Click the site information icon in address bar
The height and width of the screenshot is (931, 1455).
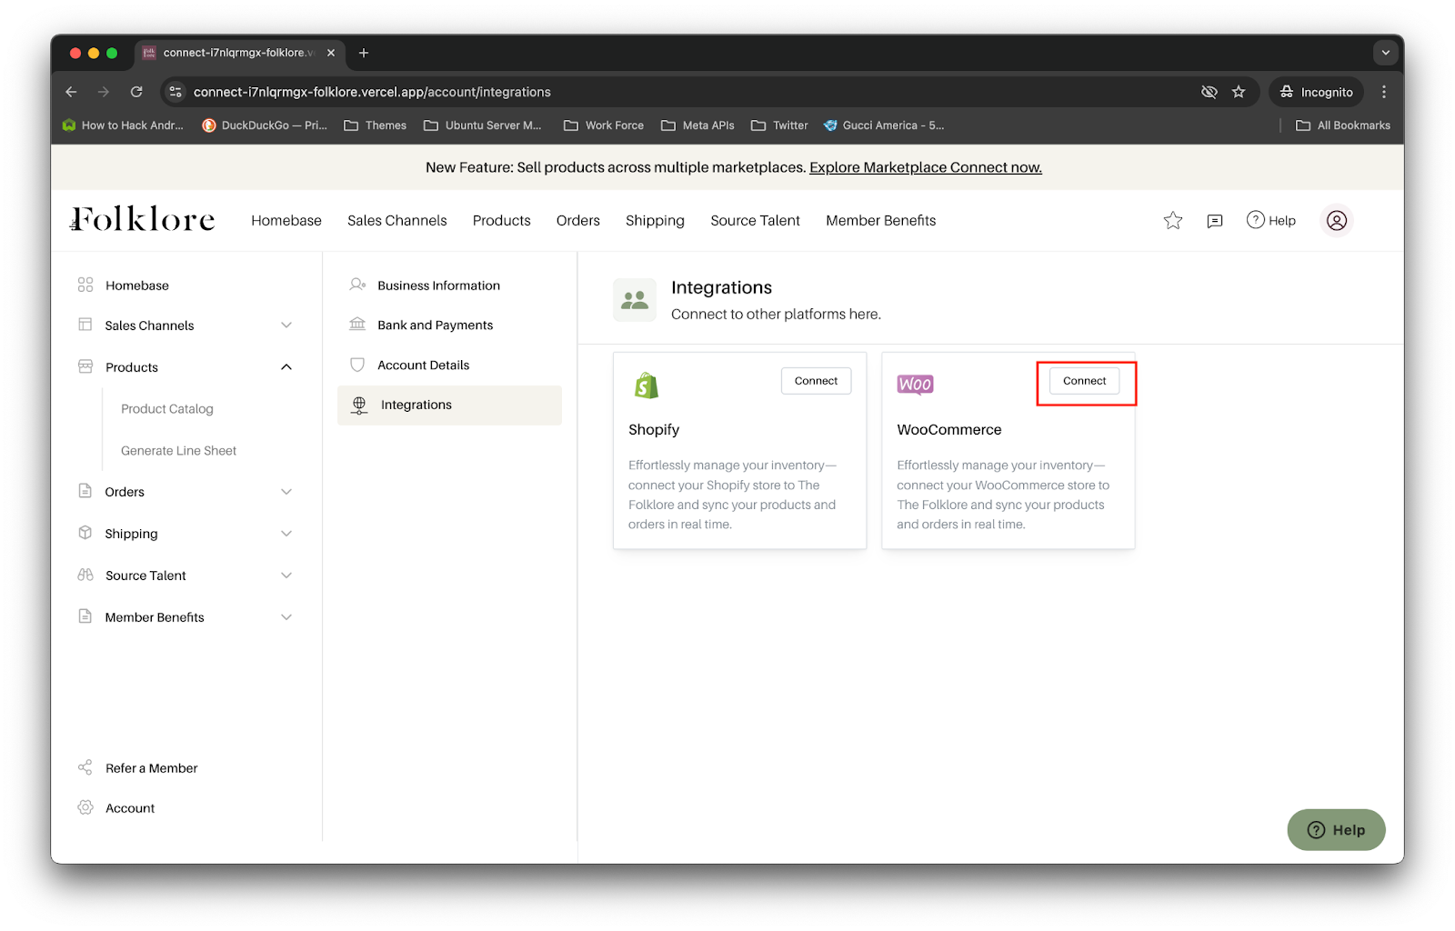pyautogui.click(x=176, y=92)
